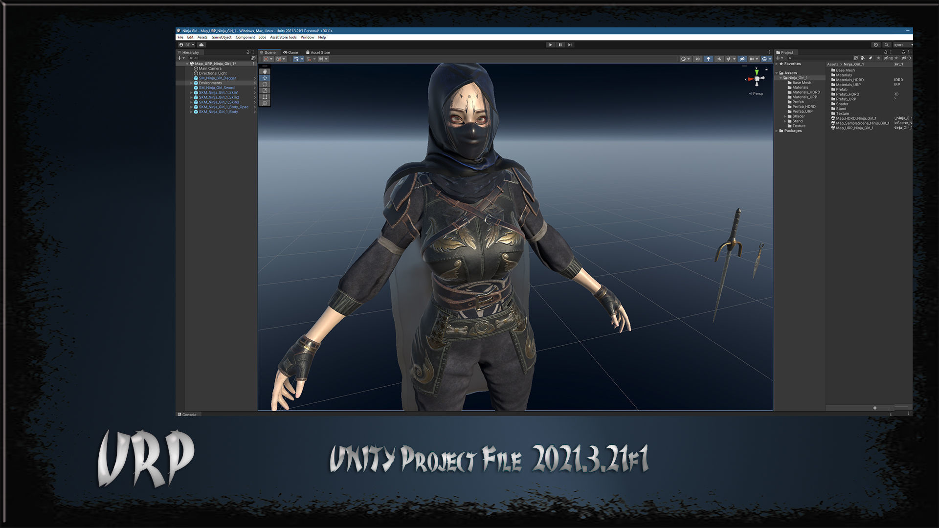The height and width of the screenshot is (528, 939).
Task: Switch to the Game tab
Action: tap(291, 52)
